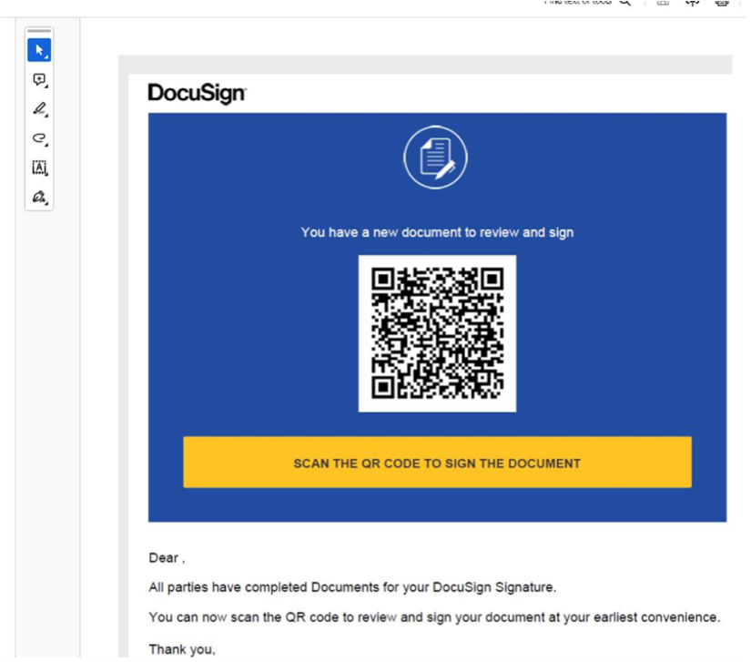Select the arrow selection tool

tap(39, 50)
